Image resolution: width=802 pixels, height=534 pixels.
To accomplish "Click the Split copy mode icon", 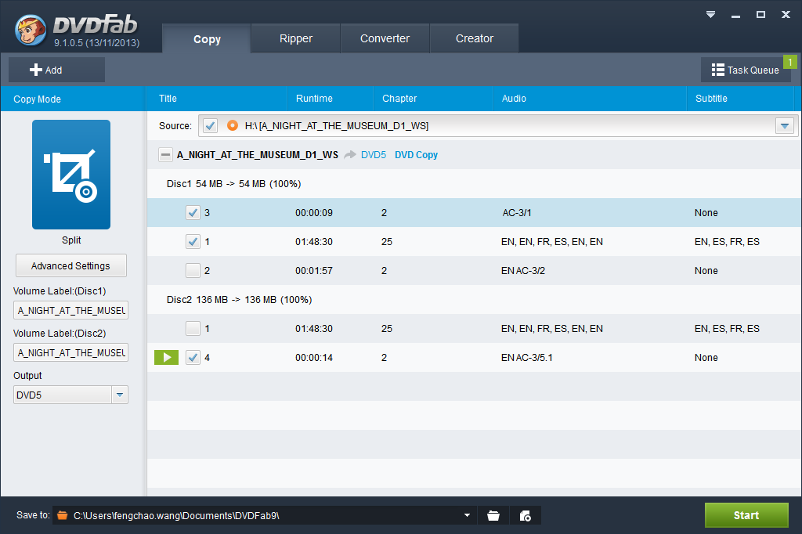I will (x=71, y=174).
